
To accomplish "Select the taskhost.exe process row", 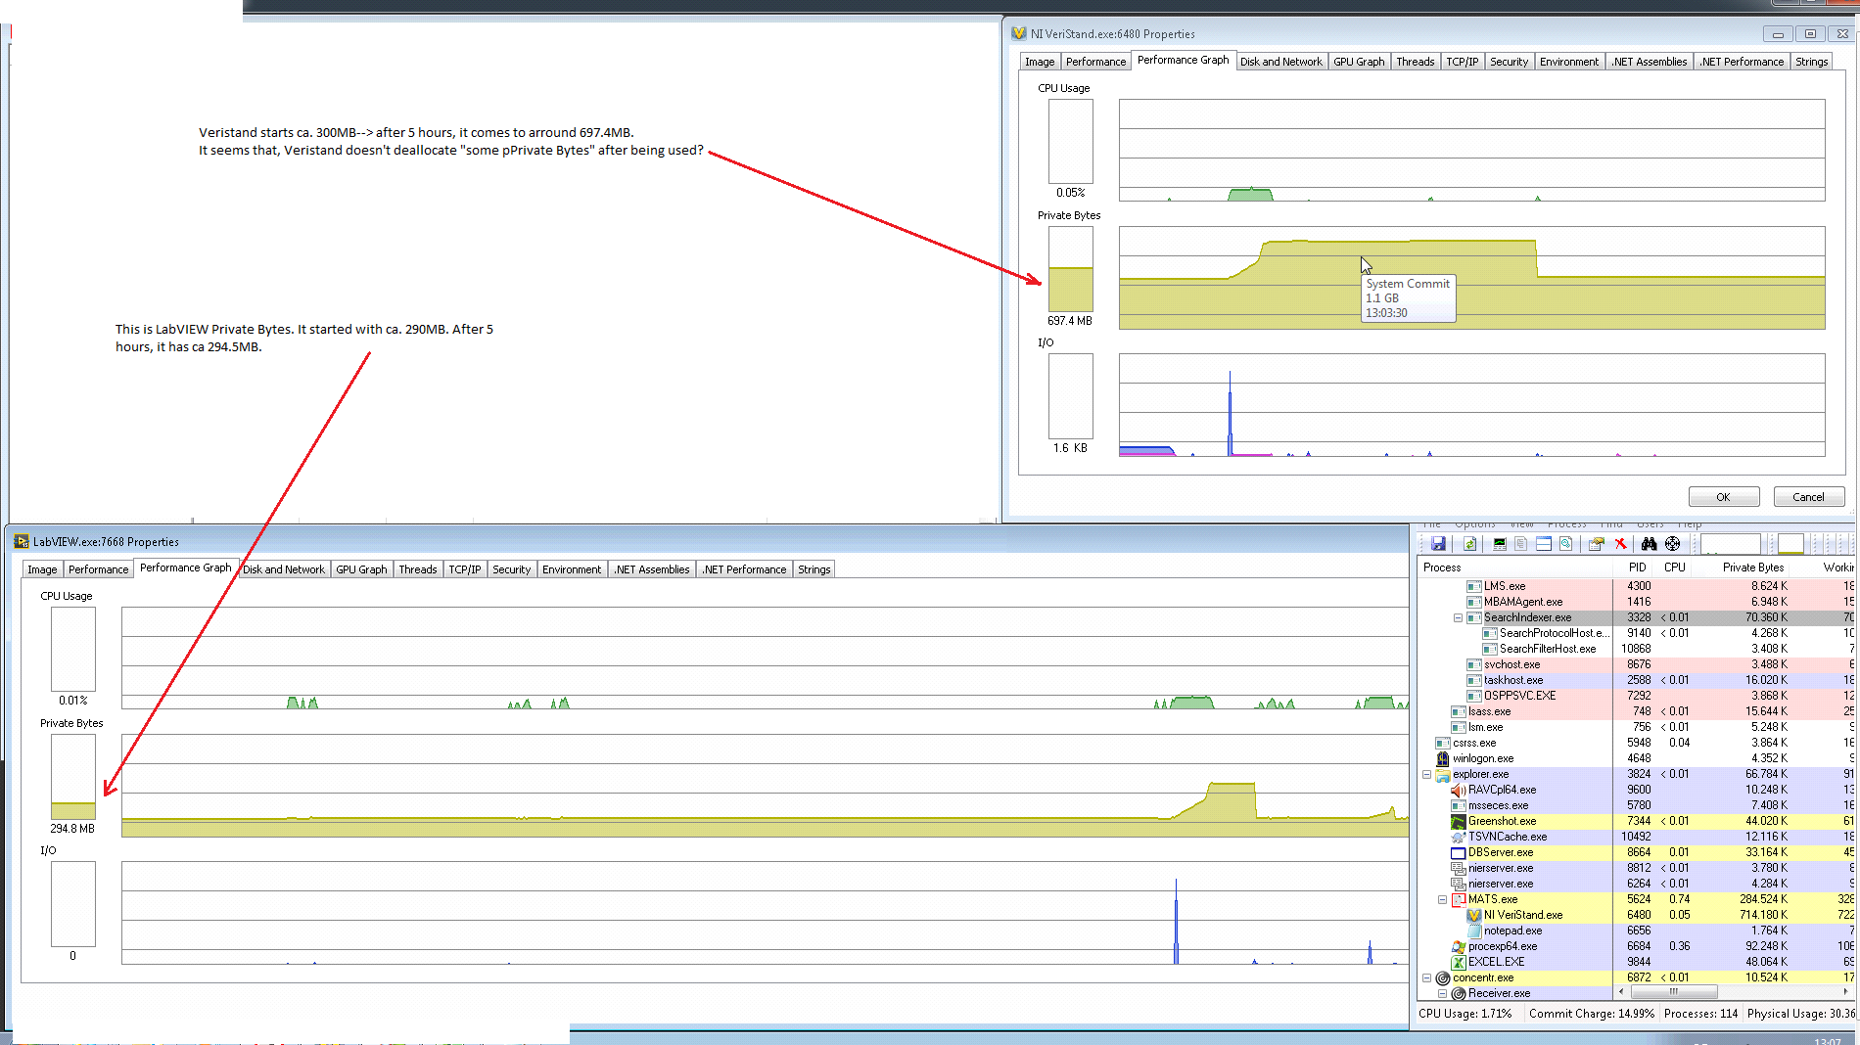I will [1636, 680].
